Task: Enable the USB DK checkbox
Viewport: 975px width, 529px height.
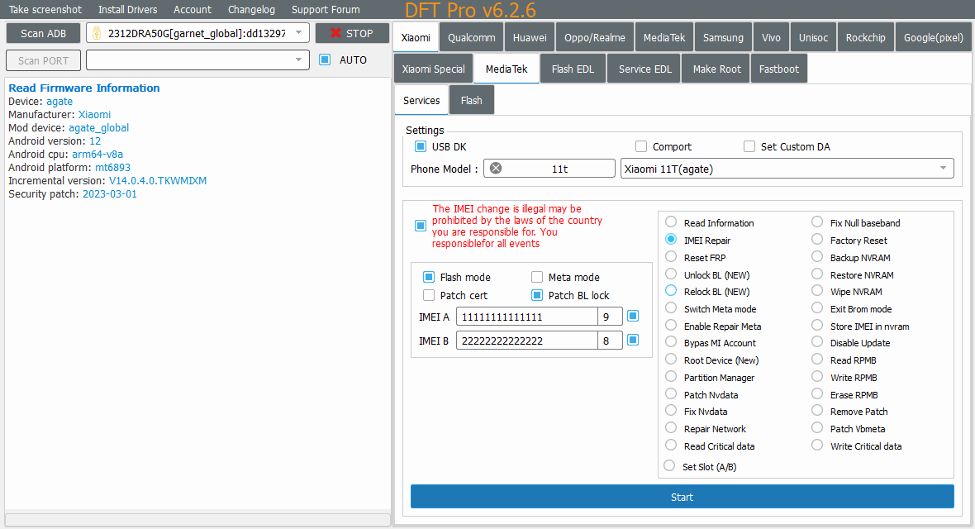Action: [x=421, y=146]
